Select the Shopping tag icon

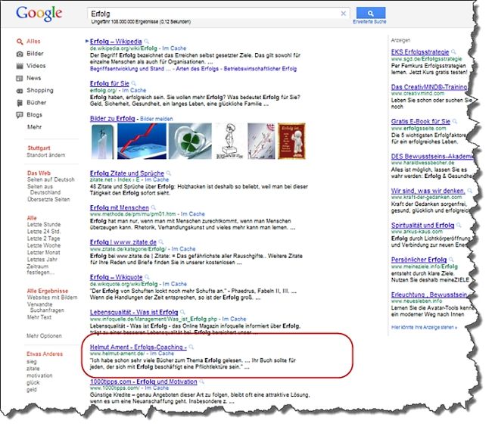pyautogui.click(x=20, y=92)
